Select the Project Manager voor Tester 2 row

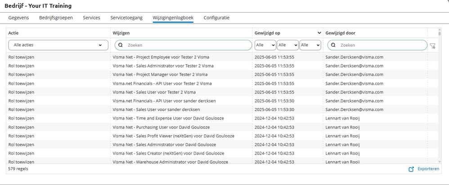coord(160,75)
